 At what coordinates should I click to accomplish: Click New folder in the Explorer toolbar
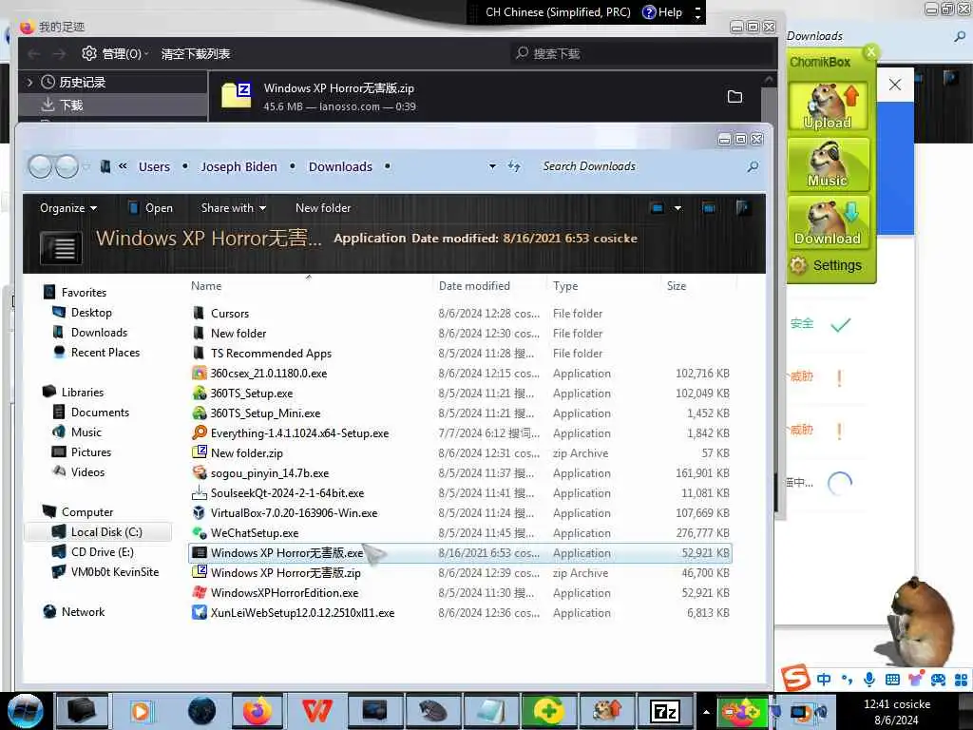coord(323,208)
